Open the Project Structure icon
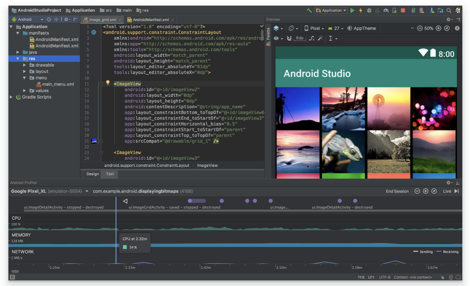Viewport: 470px width, 286px height. [x=441, y=11]
